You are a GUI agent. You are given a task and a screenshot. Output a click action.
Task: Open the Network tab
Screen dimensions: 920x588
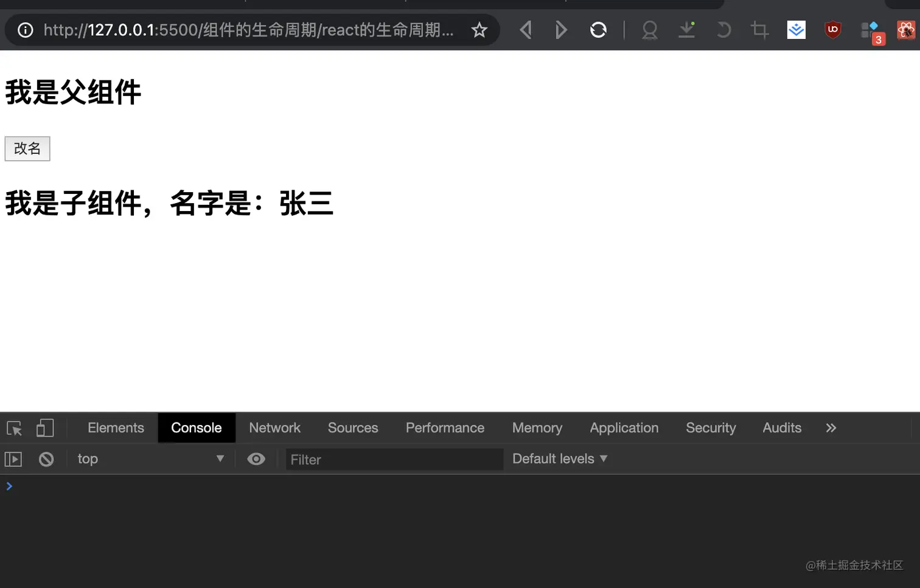(x=274, y=428)
